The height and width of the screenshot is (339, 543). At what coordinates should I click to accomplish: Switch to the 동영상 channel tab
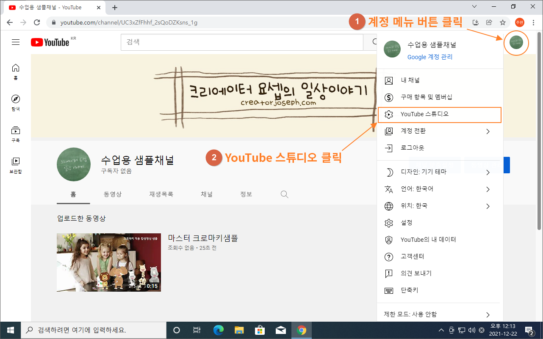113,194
